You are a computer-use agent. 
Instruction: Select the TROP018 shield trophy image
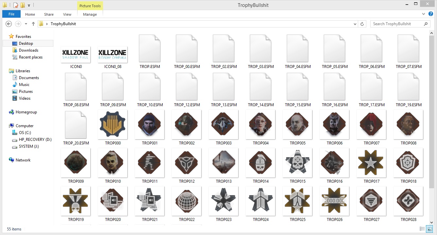coord(409,163)
